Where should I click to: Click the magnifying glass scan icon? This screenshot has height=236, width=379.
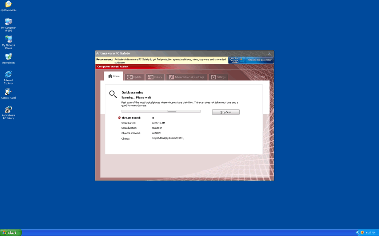113,94
